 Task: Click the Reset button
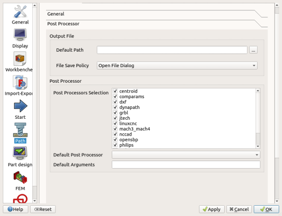43,209
